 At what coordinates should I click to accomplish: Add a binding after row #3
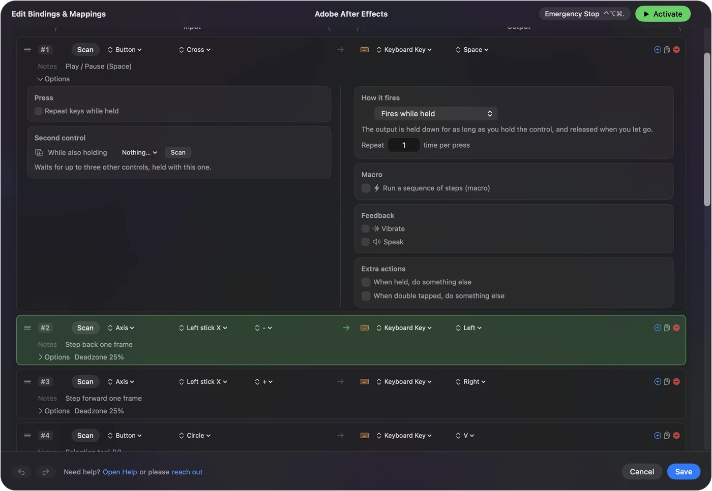(x=657, y=382)
